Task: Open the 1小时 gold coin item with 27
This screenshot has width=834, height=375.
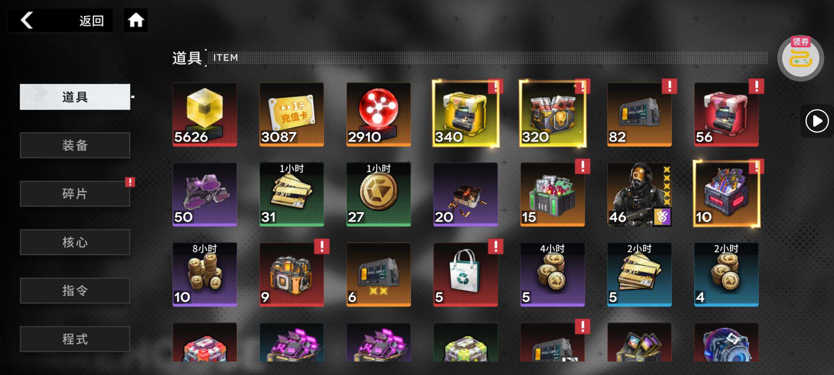Action: (378, 194)
